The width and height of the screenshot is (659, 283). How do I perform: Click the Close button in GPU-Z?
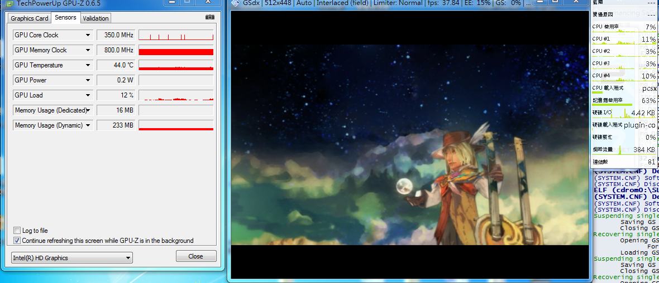[196, 256]
